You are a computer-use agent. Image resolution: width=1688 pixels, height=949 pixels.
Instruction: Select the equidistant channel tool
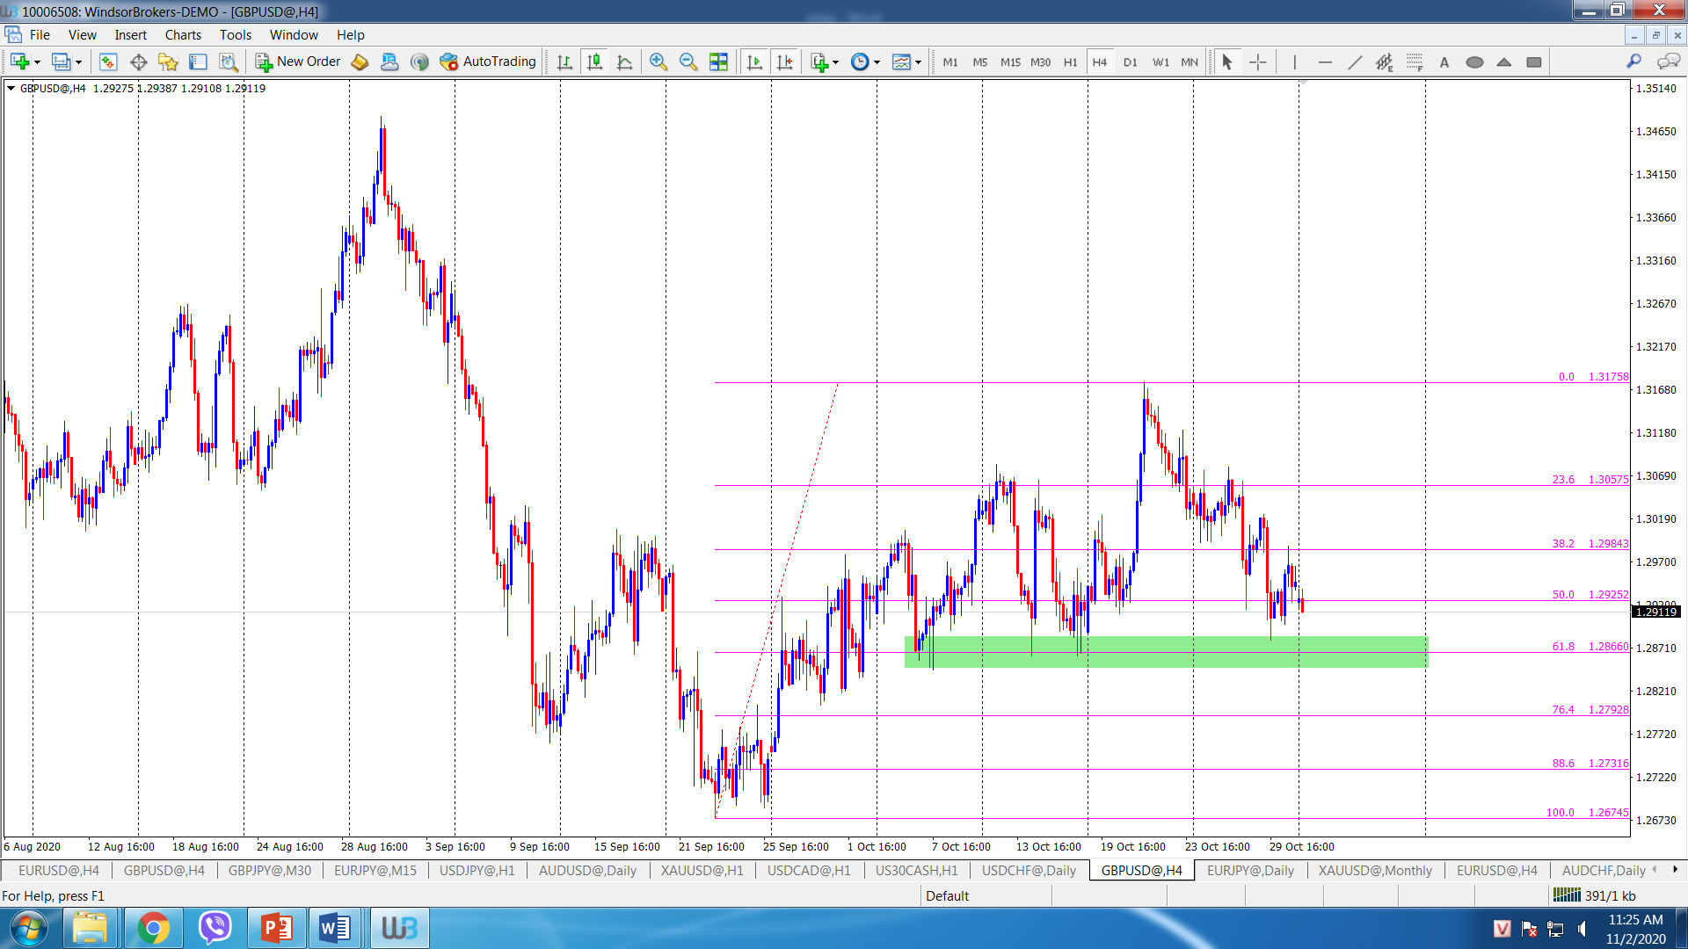1385,62
